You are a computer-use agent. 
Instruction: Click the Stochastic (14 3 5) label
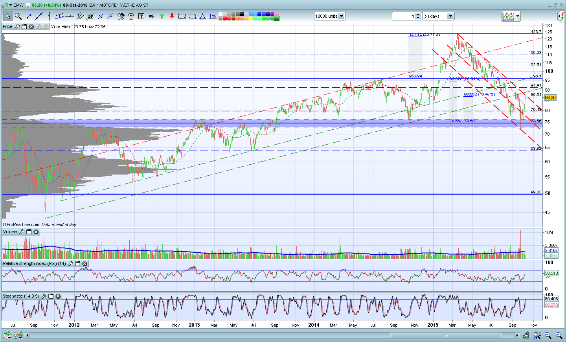coord(21,296)
